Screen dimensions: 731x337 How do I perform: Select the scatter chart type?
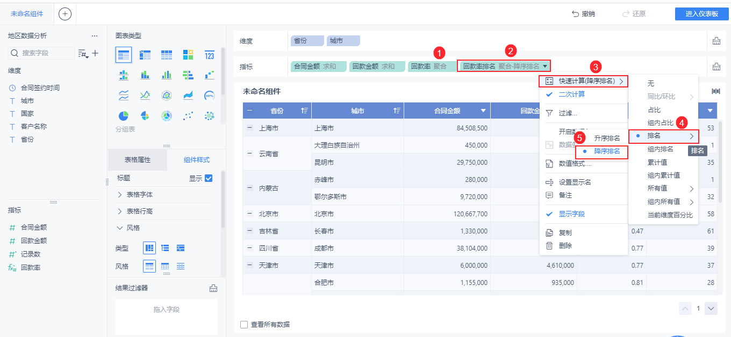coord(188,115)
